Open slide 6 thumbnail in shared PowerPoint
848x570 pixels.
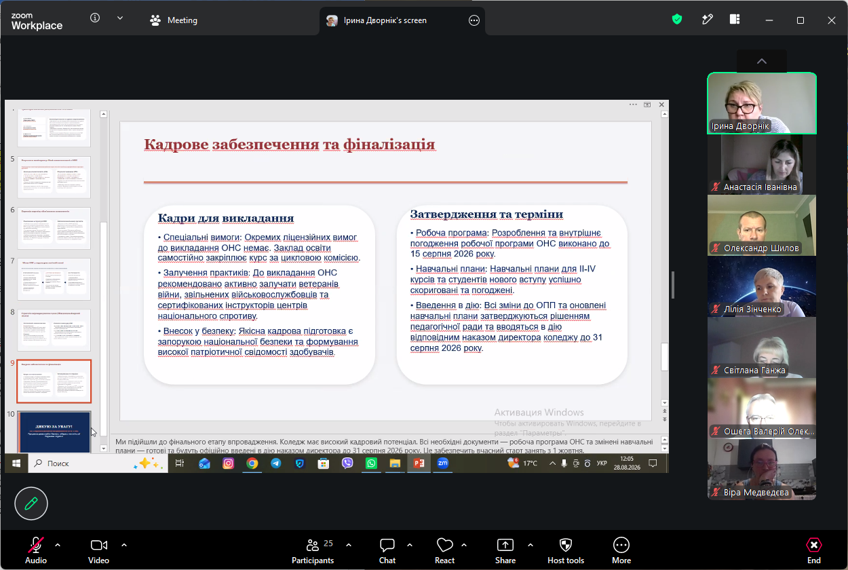pyautogui.click(x=54, y=228)
